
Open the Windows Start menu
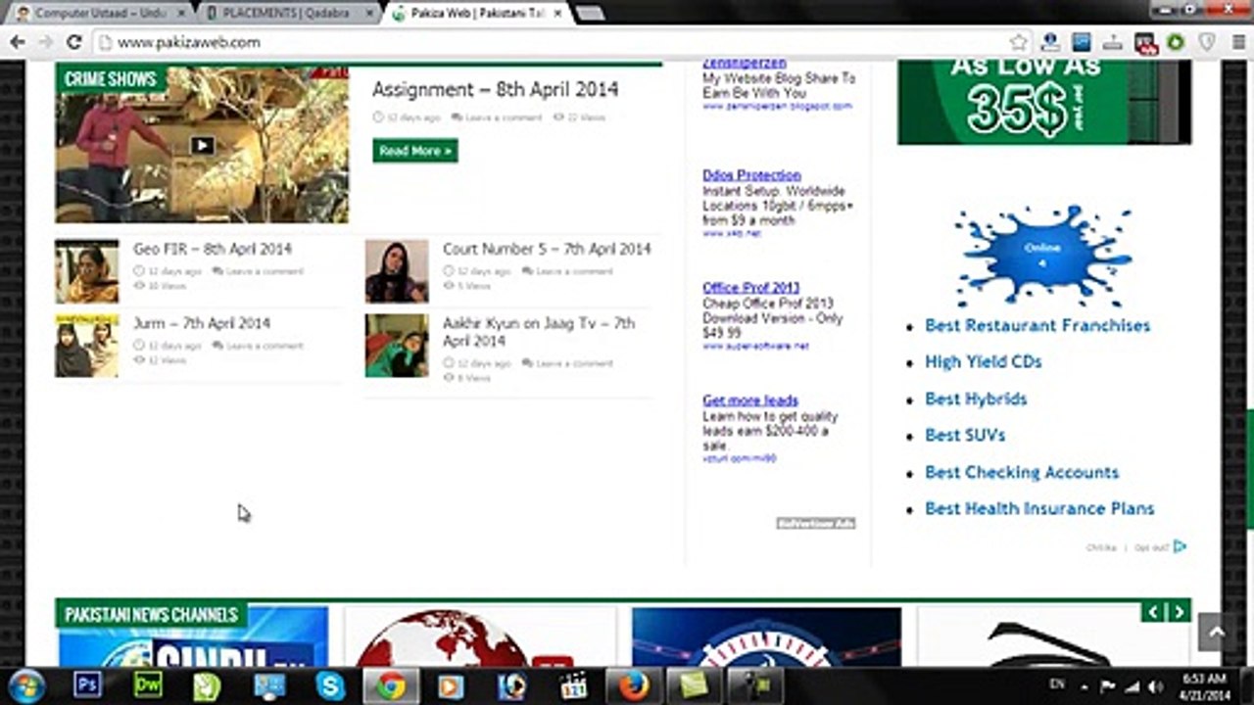(24, 685)
